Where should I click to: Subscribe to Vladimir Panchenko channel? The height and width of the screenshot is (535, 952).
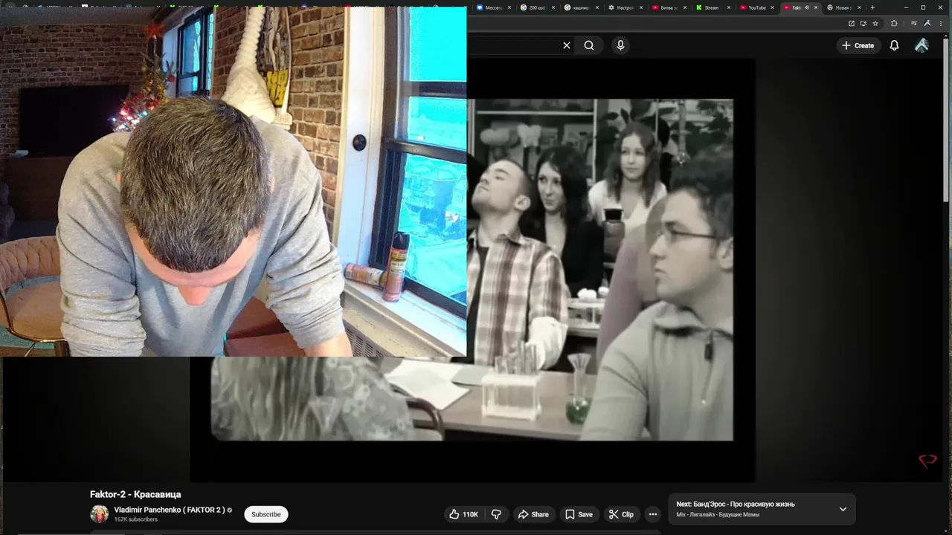(266, 514)
